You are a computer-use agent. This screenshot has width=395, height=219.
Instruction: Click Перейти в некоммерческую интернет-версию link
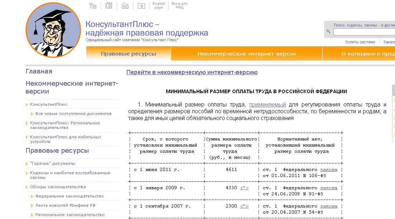(x=192, y=72)
